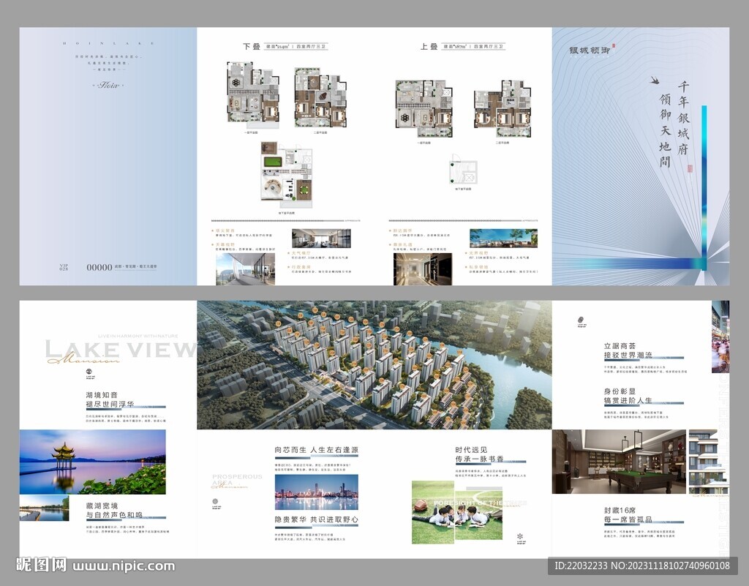Open the blurred street crowd photo

720,337
